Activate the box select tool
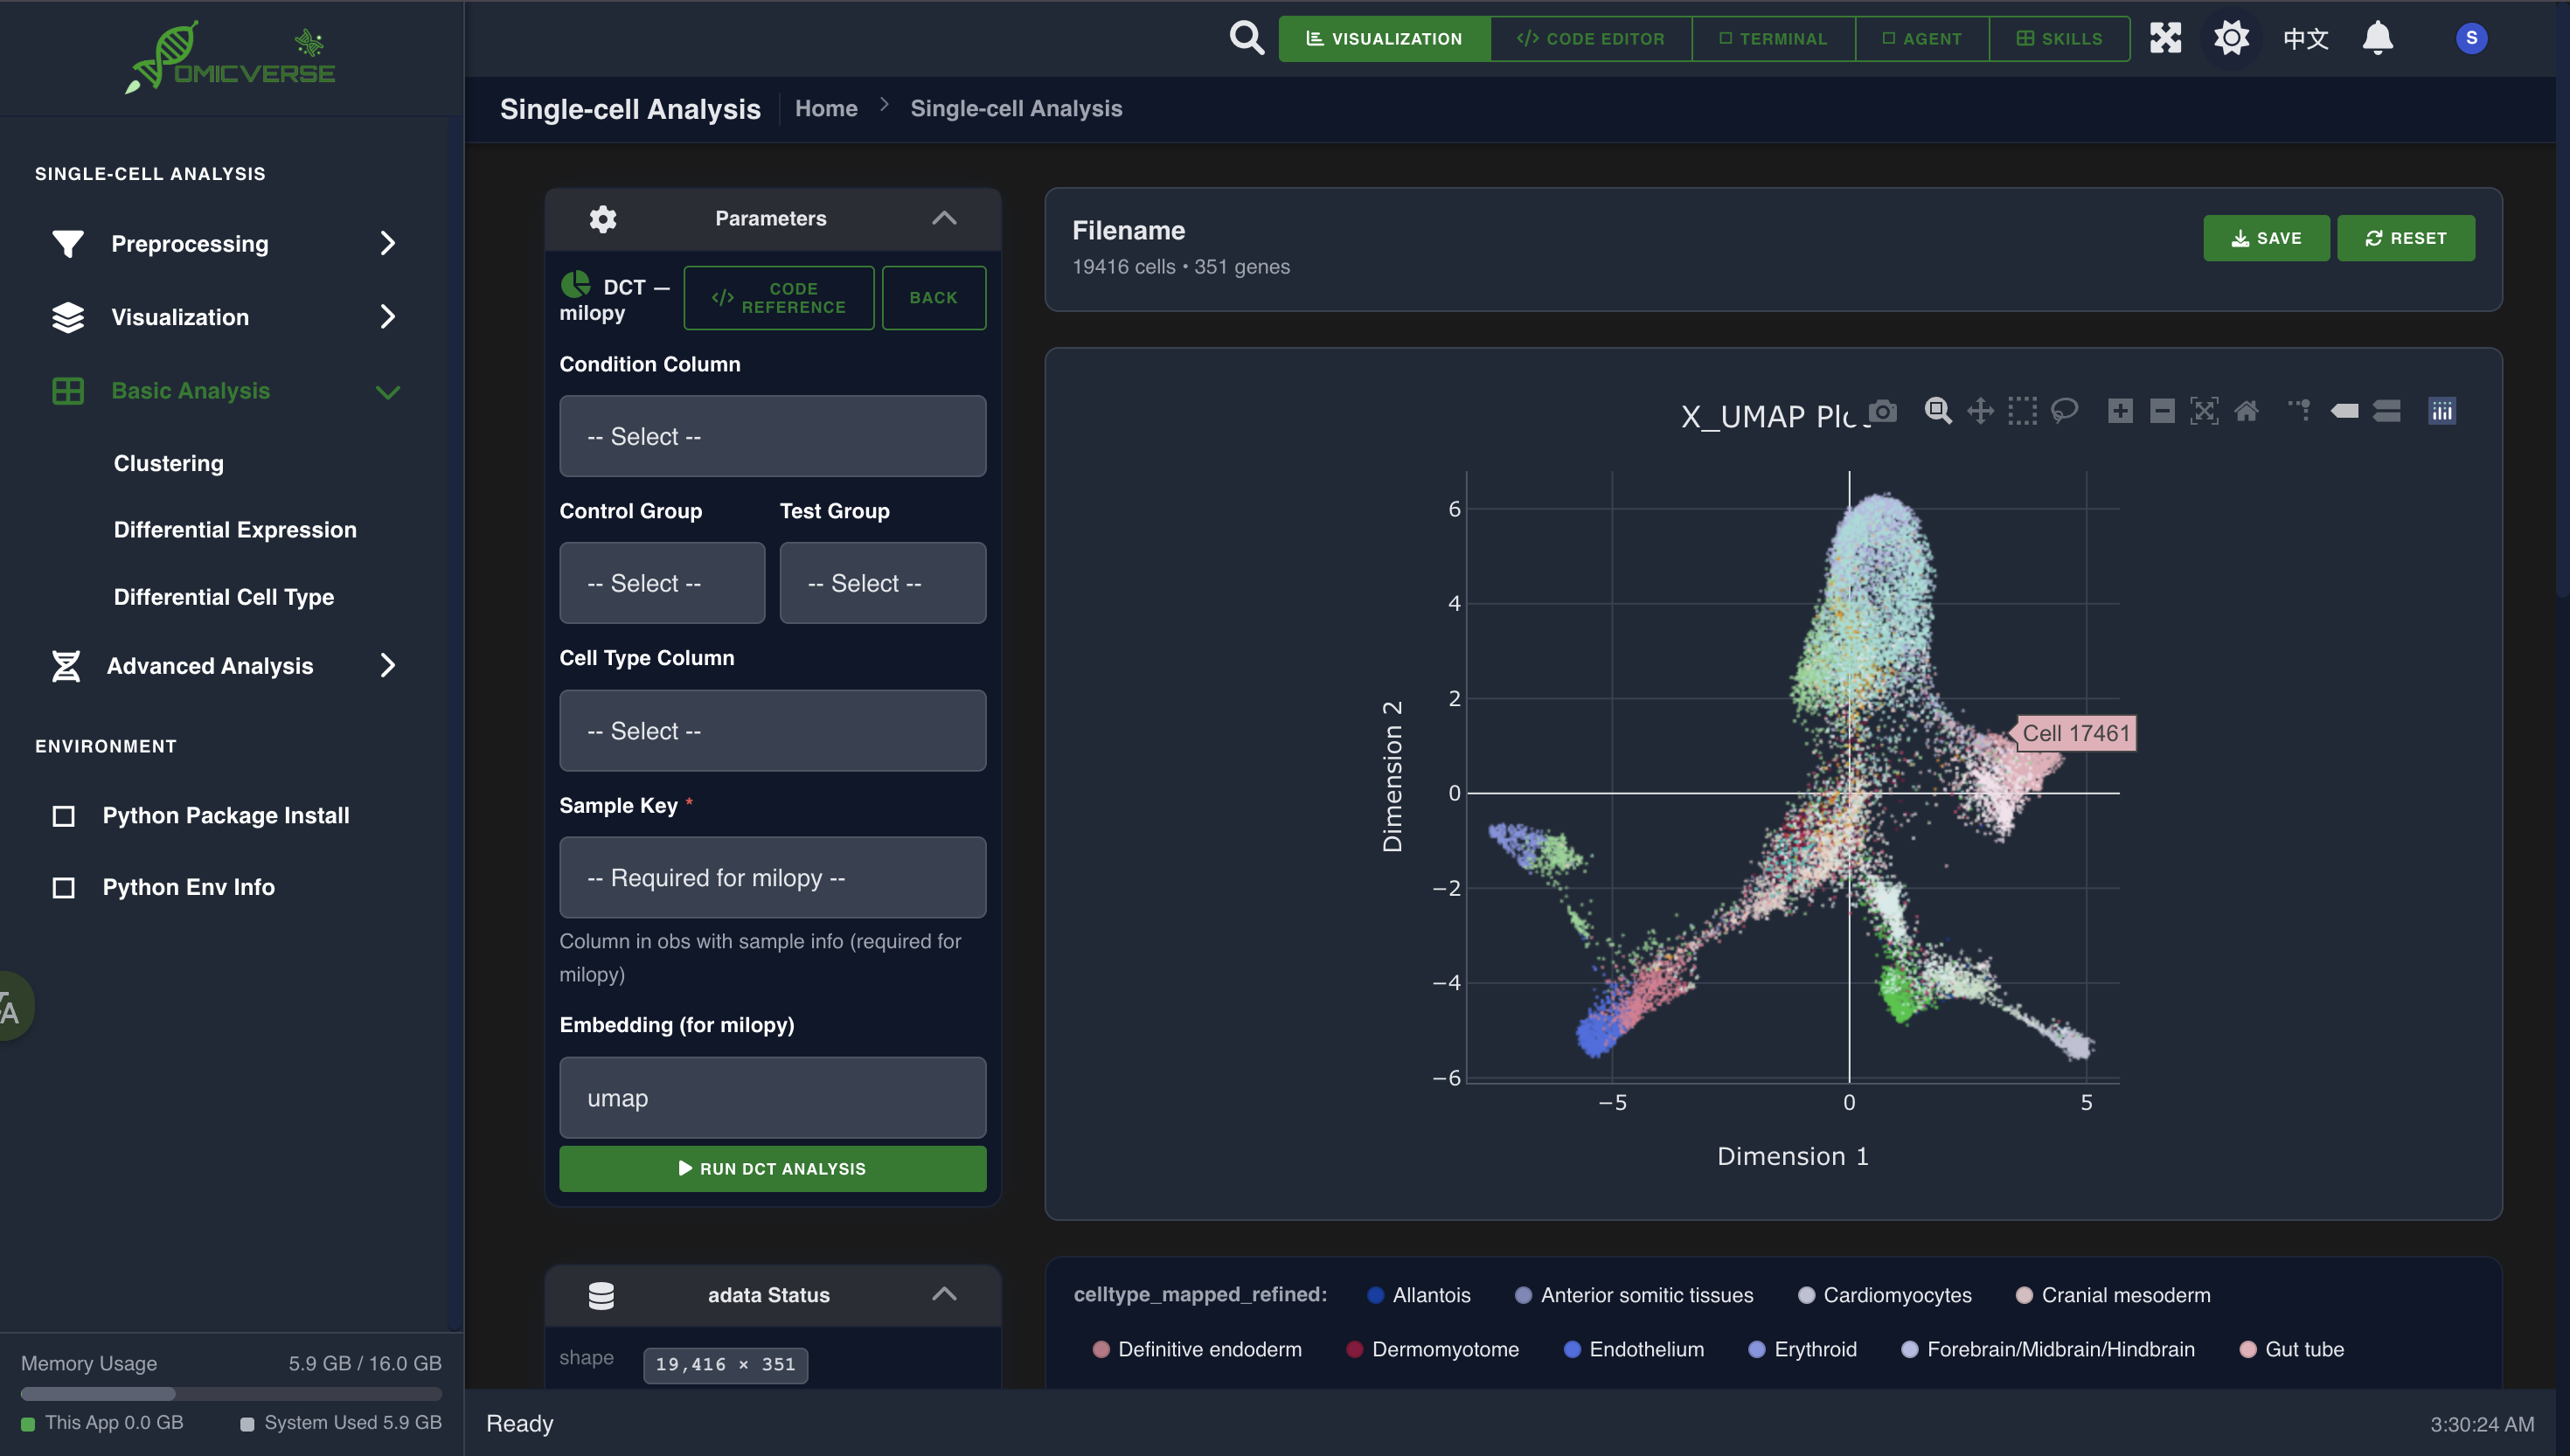 tap(2022, 411)
